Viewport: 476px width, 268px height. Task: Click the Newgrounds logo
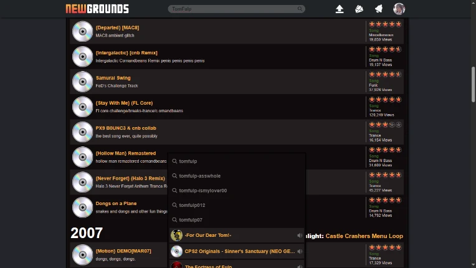tap(97, 9)
